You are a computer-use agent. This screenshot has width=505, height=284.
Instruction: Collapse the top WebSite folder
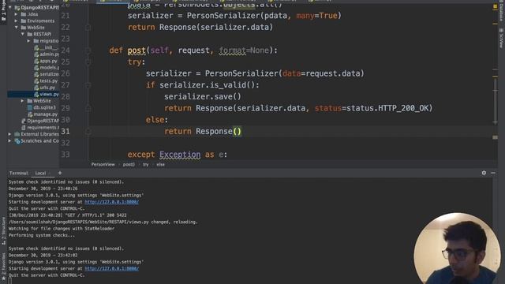pos(16,28)
